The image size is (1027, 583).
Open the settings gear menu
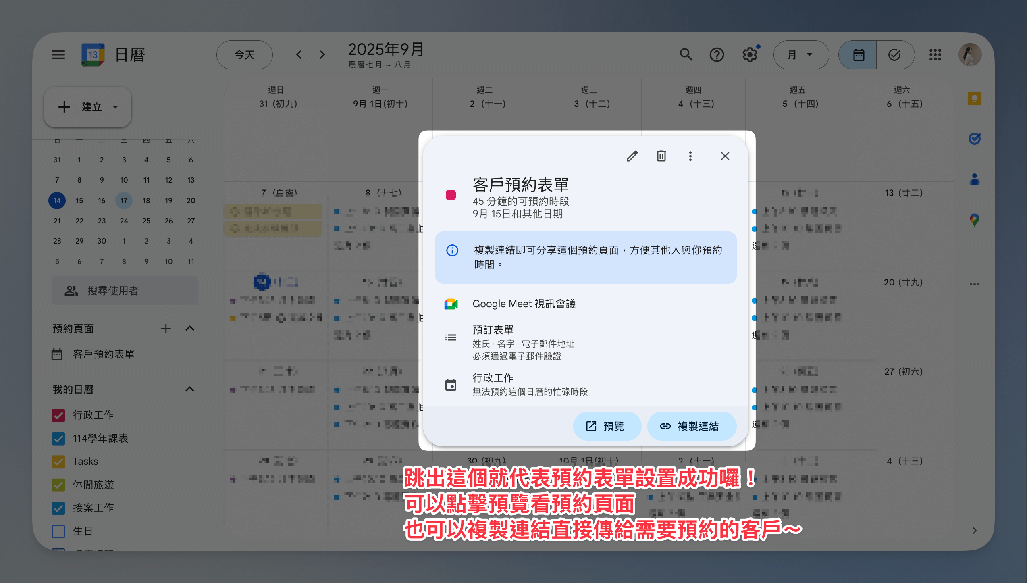(750, 55)
